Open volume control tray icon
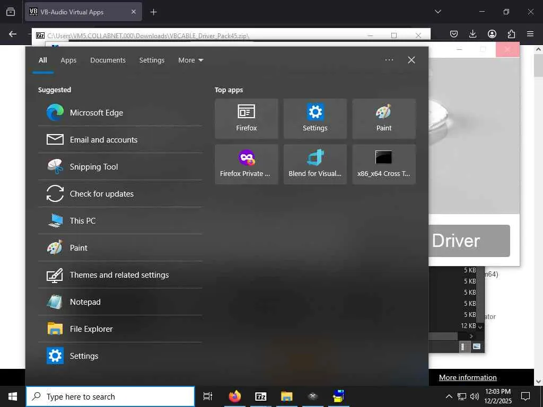Image resolution: width=543 pixels, height=407 pixels. click(x=475, y=396)
